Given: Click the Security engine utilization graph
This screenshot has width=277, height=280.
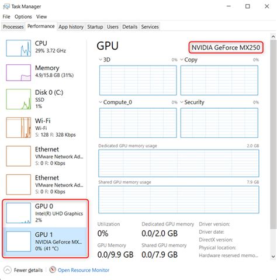Looking at the screenshot, I should coord(219,123).
